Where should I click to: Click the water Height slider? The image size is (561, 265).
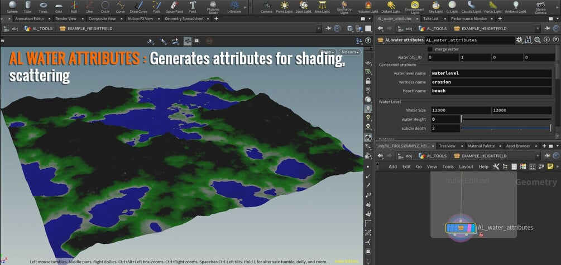click(505, 119)
